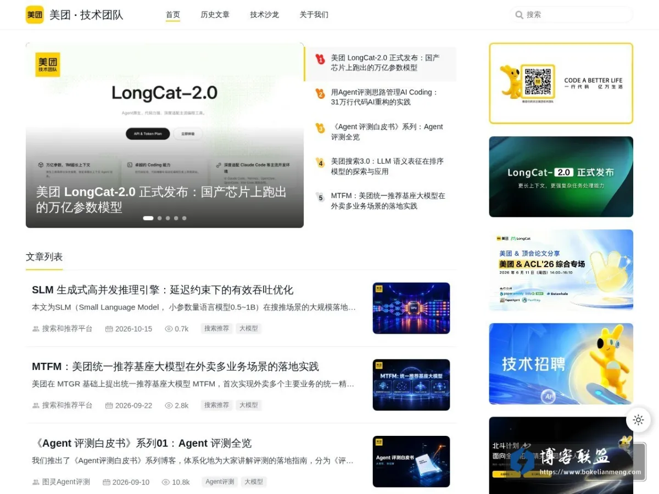Open the 技术招聘 recruitment banner
This screenshot has width=659, height=494.
click(x=561, y=364)
